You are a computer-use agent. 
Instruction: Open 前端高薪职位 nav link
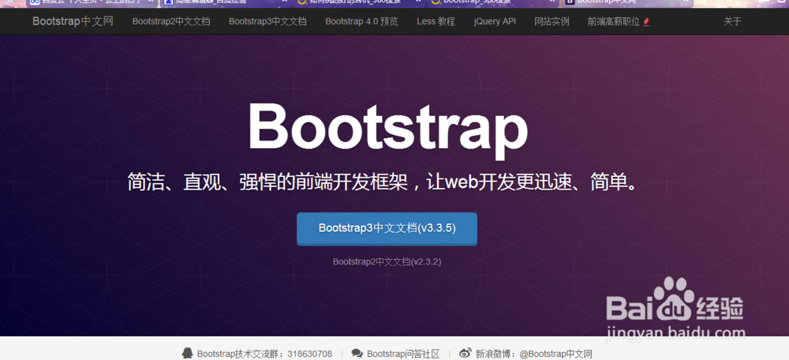tap(614, 21)
